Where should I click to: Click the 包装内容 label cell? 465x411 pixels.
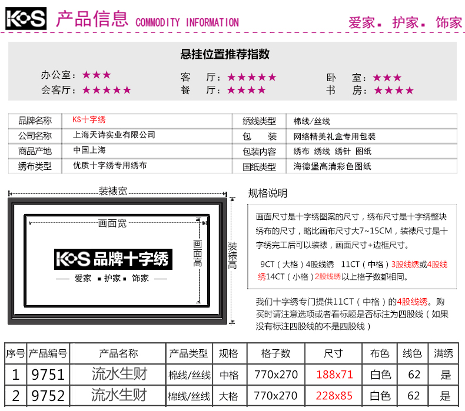(259, 152)
